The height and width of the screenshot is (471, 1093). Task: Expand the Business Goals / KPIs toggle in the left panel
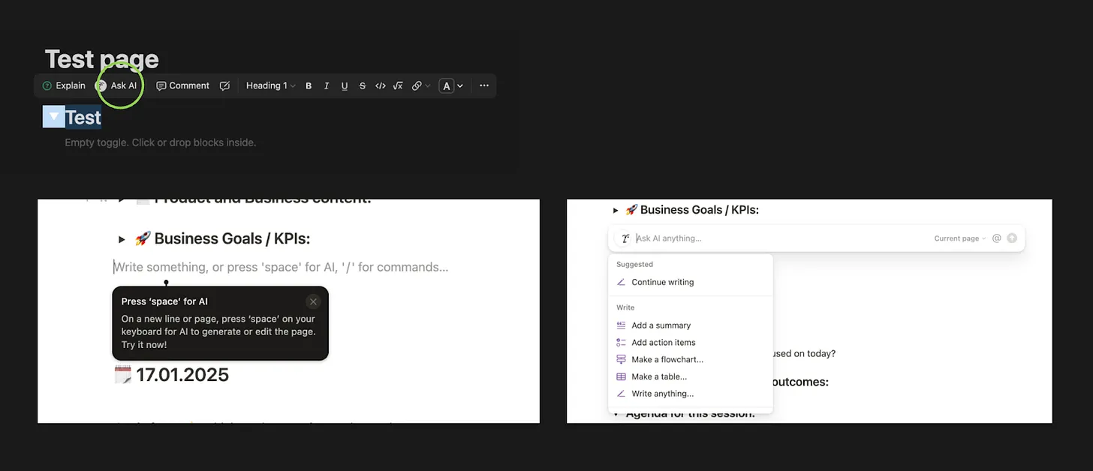point(122,239)
